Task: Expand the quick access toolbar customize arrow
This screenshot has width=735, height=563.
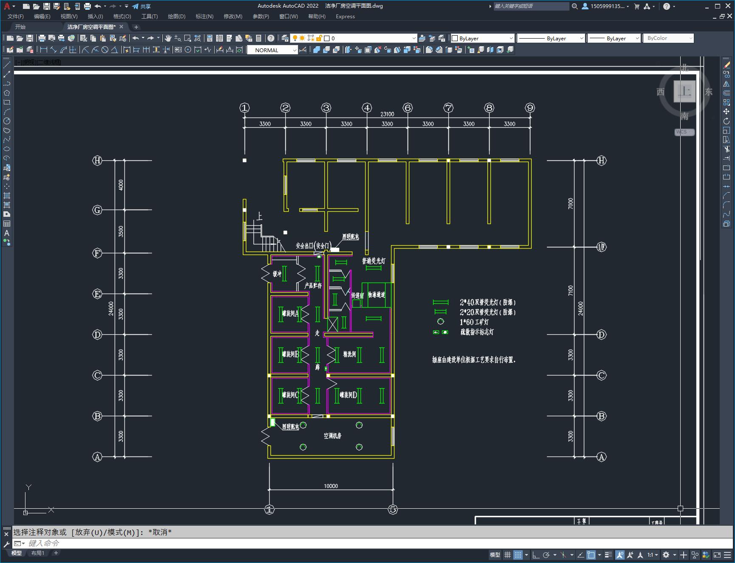Action: click(x=127, y=6)
